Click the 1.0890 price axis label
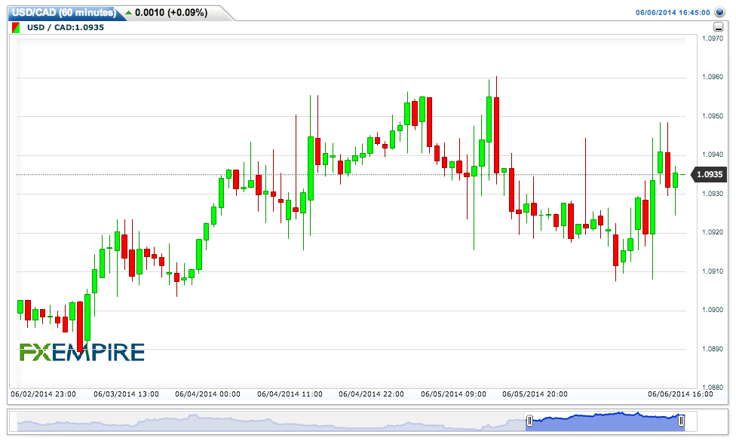The height and width of the screenshot is (441, 736). tap(712, 348)
